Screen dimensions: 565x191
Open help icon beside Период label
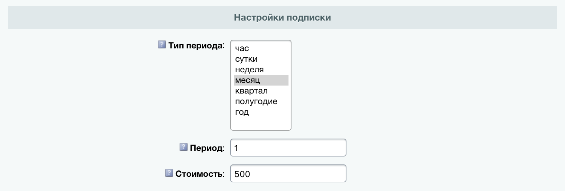pos(184,147)
